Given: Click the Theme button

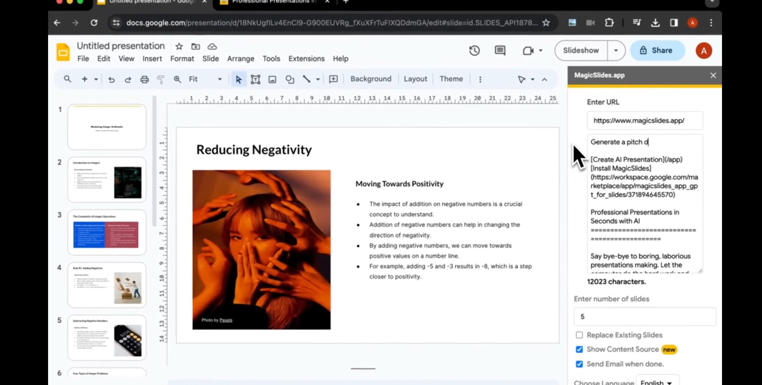Looking at the screenshot, I should point(451,79).
